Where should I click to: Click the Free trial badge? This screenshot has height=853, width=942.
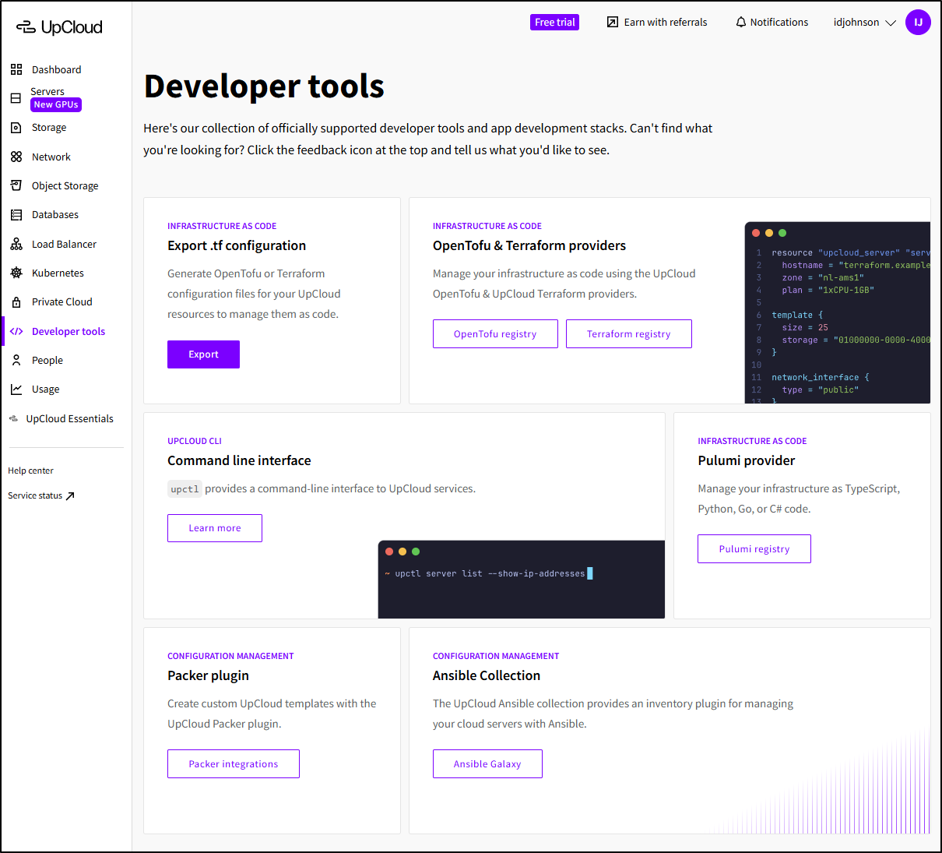point(554,23)
